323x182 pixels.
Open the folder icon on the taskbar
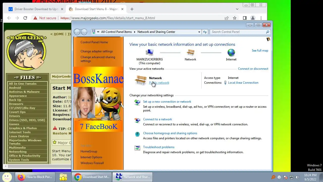(x=63, y=177)
